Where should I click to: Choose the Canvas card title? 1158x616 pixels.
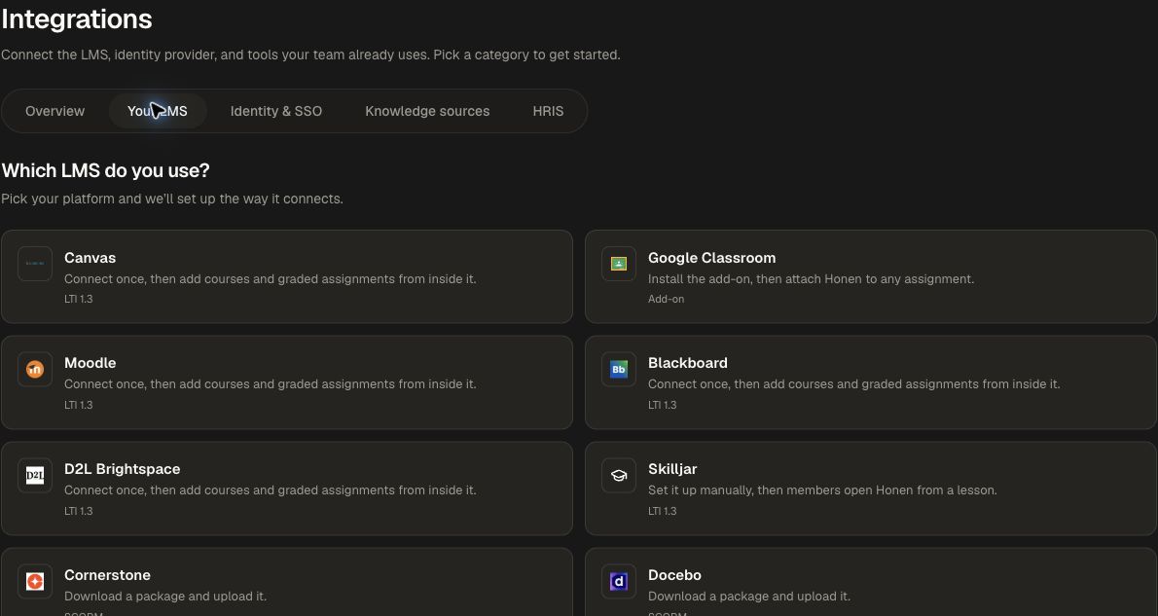coord(90,258)
